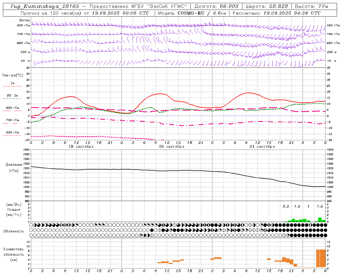Viewport: 341px width, 273px height.
Task: Click the '10 м' wind level label at left
Action: (26, 61)
